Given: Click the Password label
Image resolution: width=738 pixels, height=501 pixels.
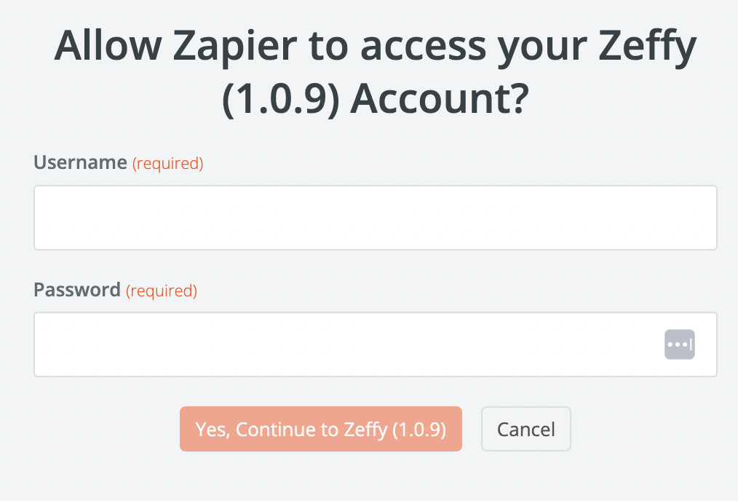Looking at the screenshot, I should pyautogui.click(x=76, y=290).
